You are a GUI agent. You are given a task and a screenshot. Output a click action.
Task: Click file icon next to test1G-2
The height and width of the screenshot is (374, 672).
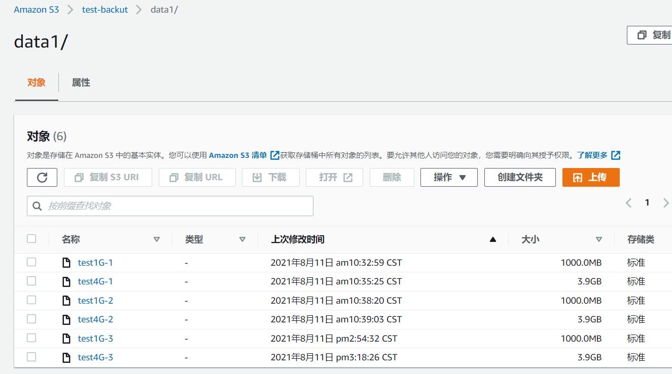point(66,301)
